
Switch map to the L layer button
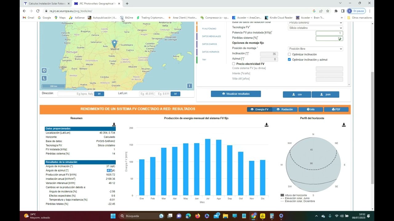point(44,78)
